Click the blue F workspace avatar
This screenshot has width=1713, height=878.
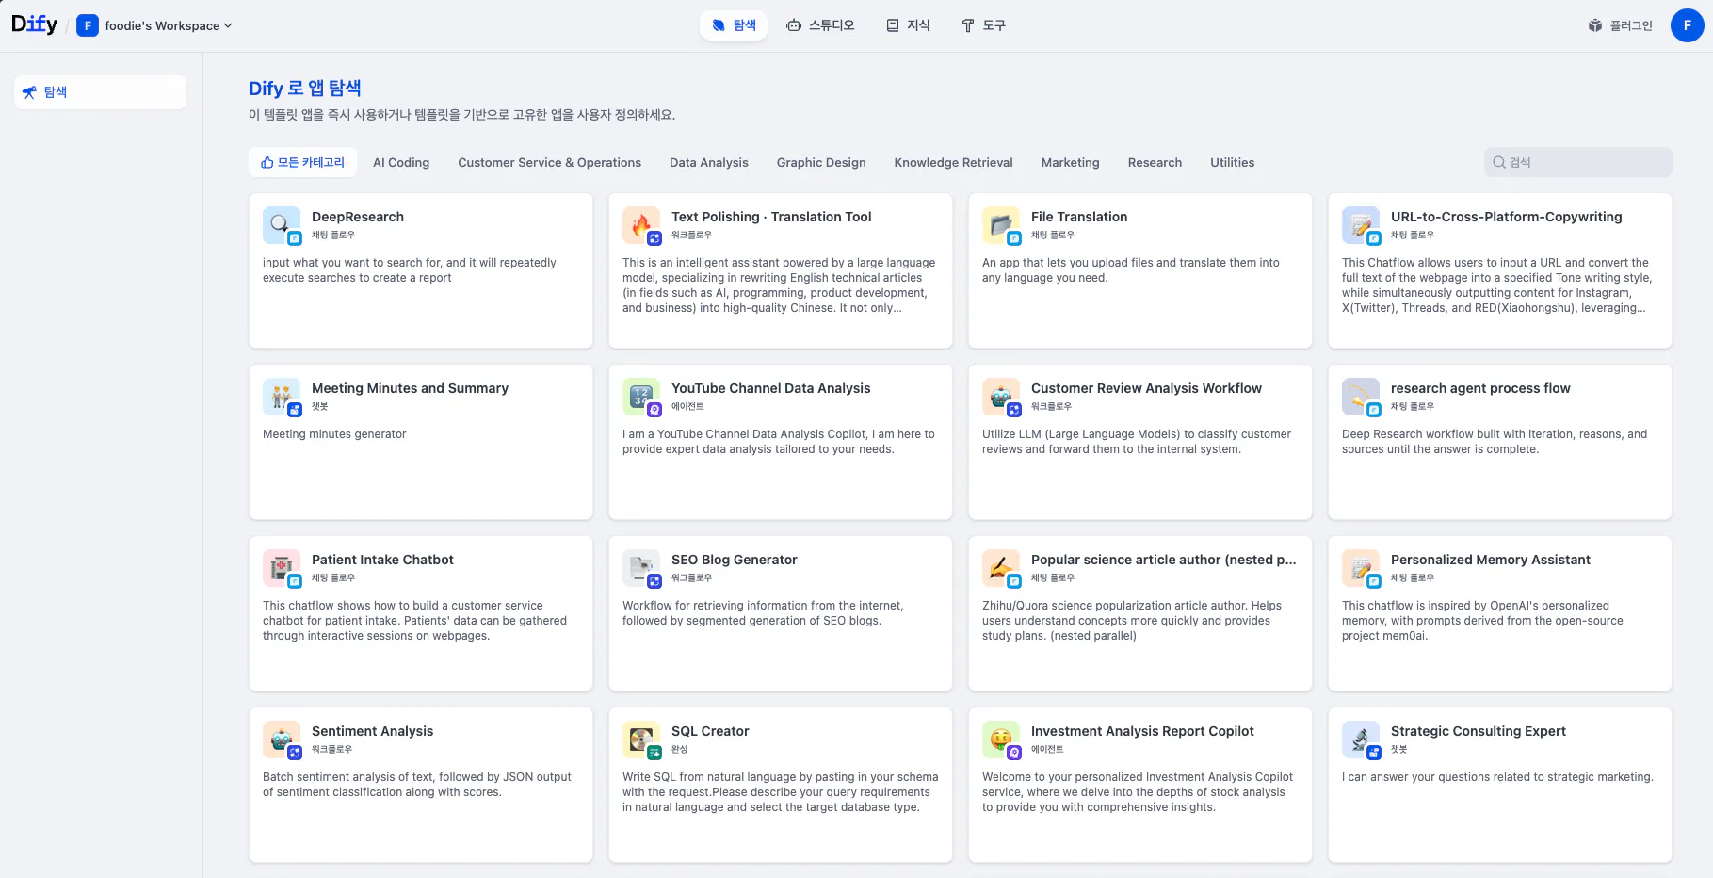88,25
